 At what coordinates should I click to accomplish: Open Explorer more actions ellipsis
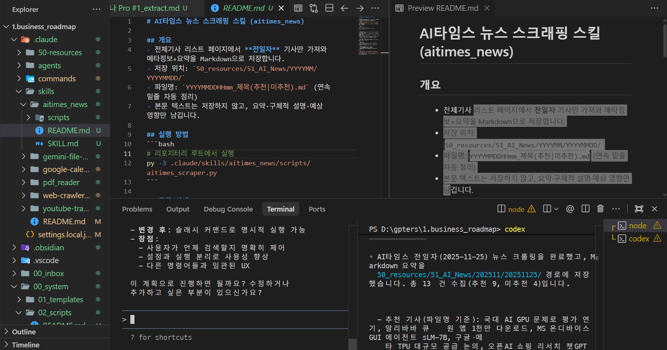point(96,9)
